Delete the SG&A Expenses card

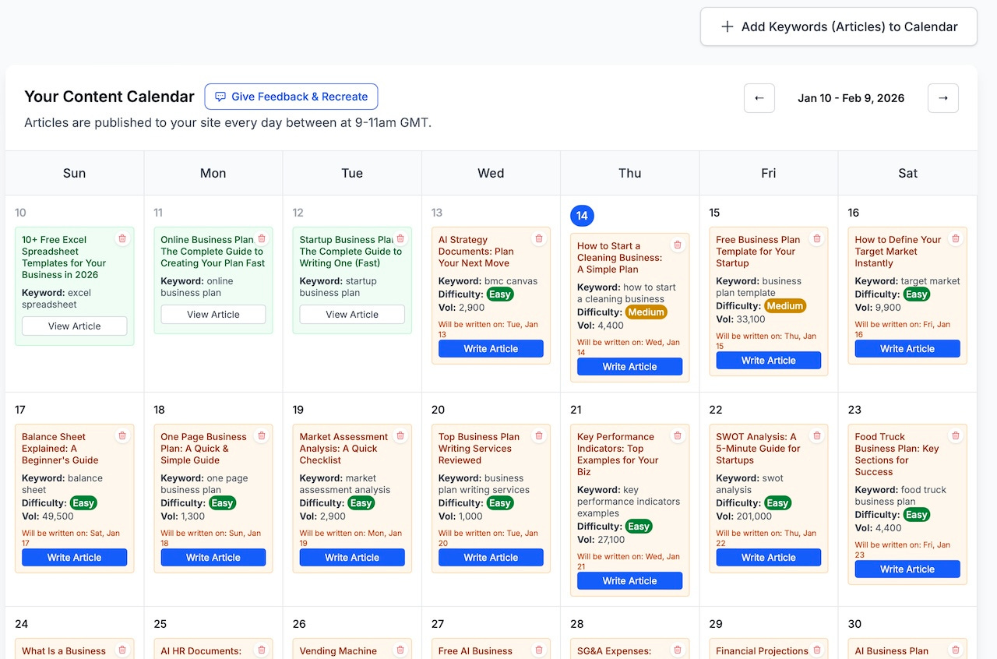[677, 650]
